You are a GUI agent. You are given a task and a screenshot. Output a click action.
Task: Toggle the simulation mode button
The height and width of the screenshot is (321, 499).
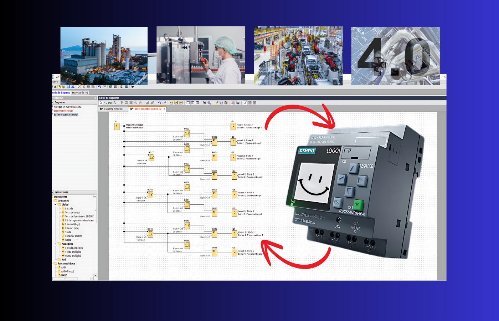click(x=233, y=103)
